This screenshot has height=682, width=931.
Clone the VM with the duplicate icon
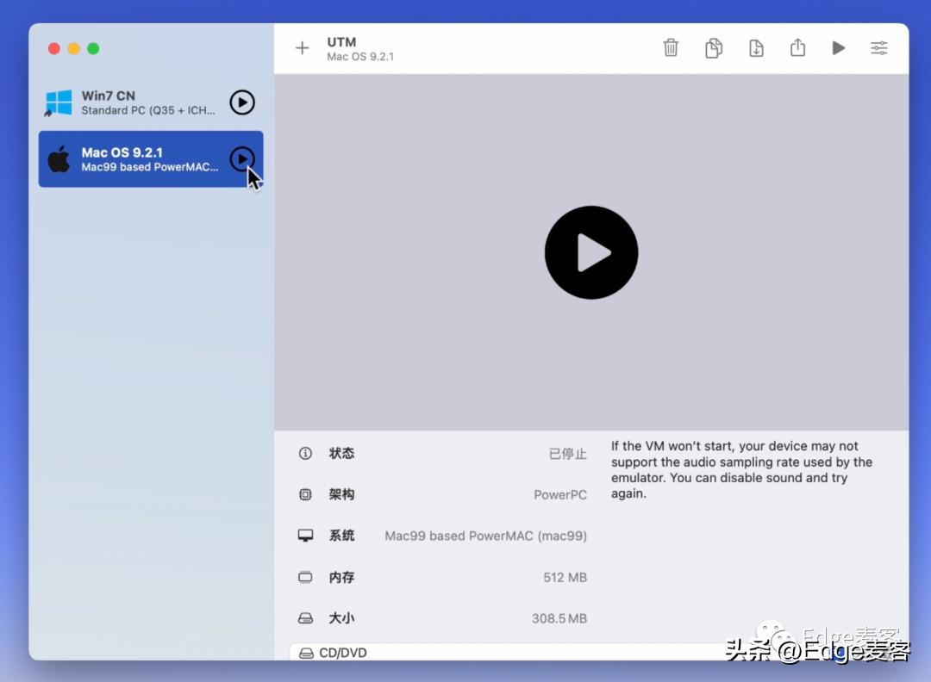click(713, 48)
